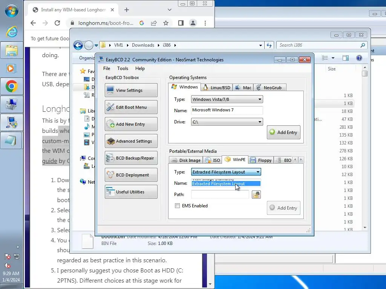This screenshot has width=386, height=289.
Task: Open BCD Backup/Repair
Action: point(131,158)
